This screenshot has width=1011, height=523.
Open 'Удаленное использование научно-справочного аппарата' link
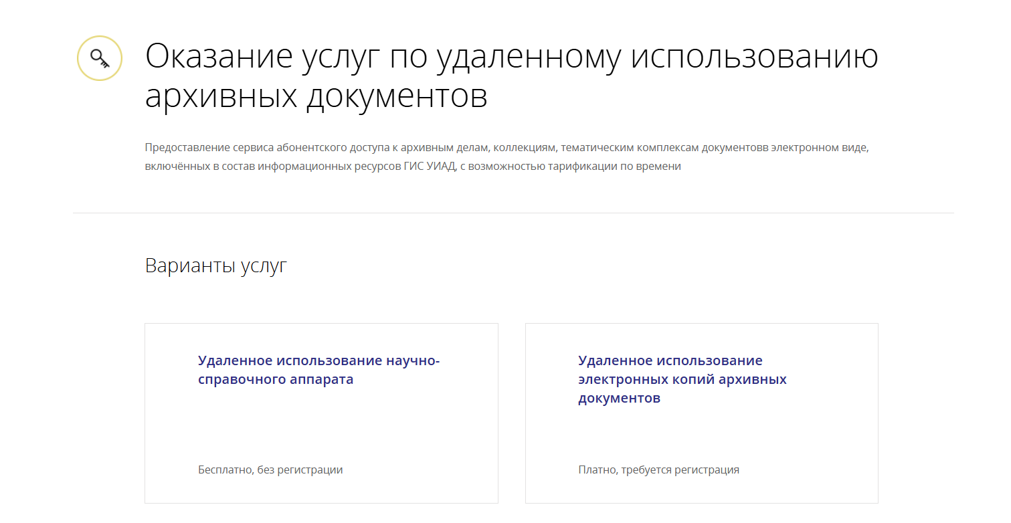319,370
